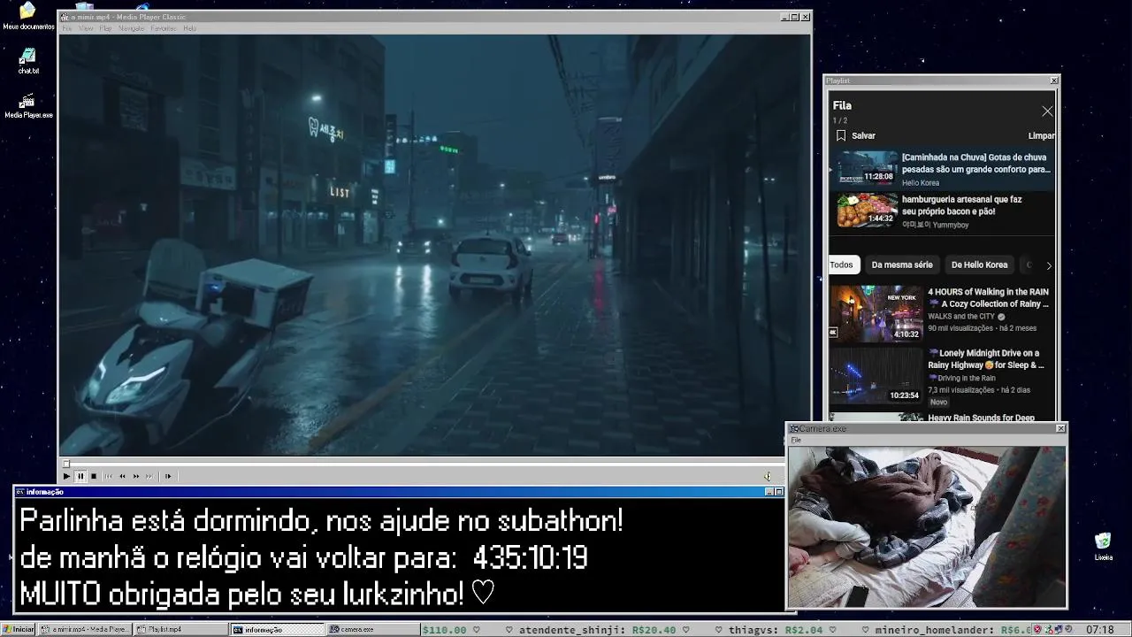Open Meus documentos desktop folder icon
The image size is (1132, 637).
click(x=27, y=17)
